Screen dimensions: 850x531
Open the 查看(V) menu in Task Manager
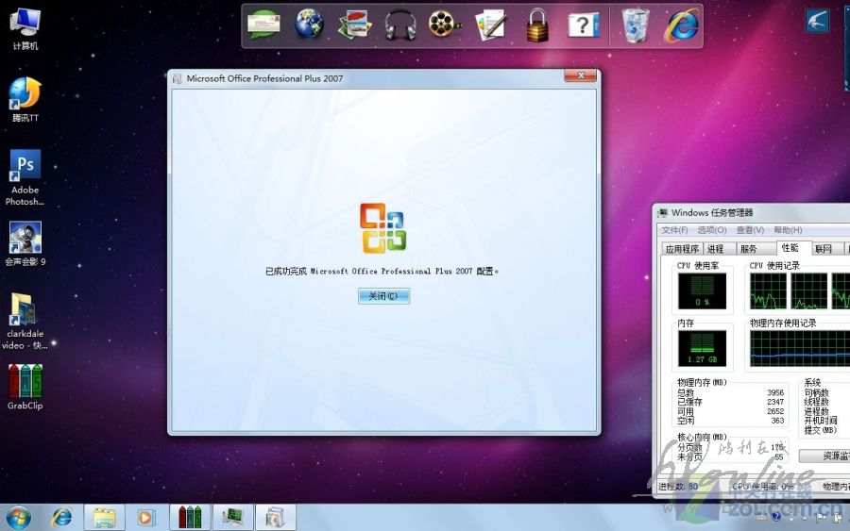750,230
